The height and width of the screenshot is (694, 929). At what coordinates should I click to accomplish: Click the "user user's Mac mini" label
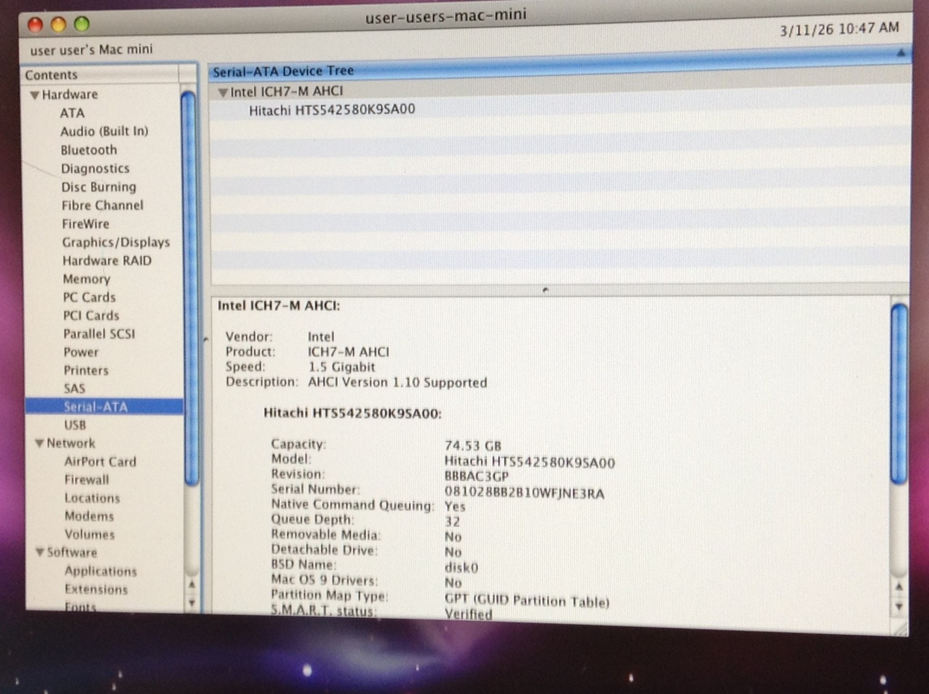pos(92,50)
